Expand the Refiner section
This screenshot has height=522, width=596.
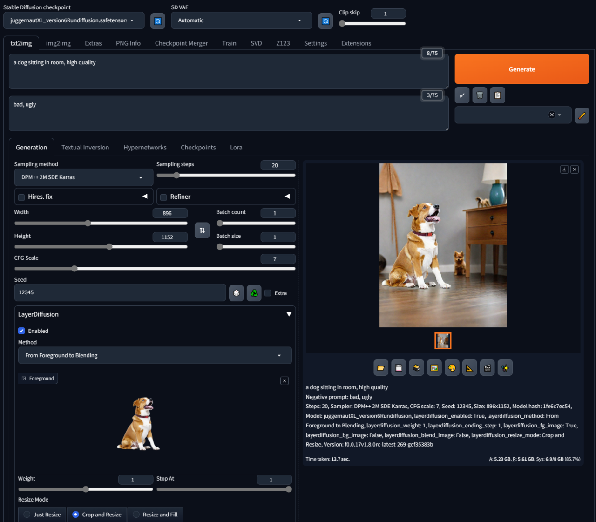(287, 197)
